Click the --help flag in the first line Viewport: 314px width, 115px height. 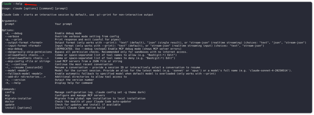point(17,4)
